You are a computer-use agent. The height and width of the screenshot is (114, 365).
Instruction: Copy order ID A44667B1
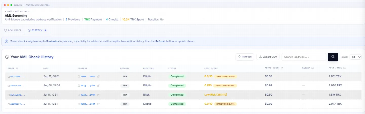click(x=9, y=86)
